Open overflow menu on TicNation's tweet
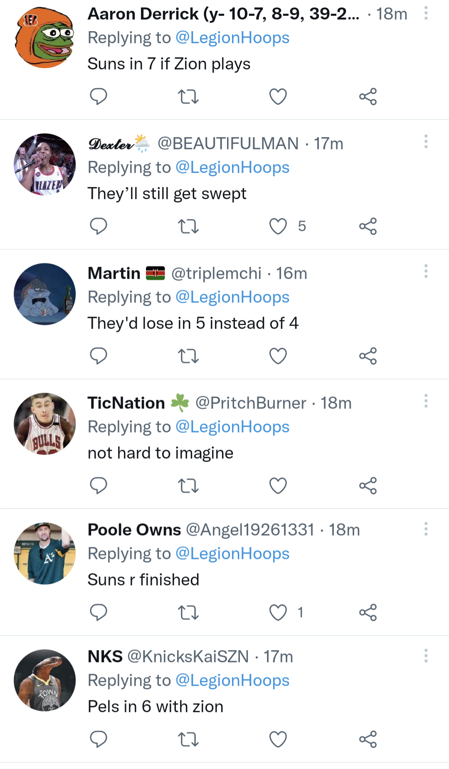Screen dimensions: 449x769 426,401
